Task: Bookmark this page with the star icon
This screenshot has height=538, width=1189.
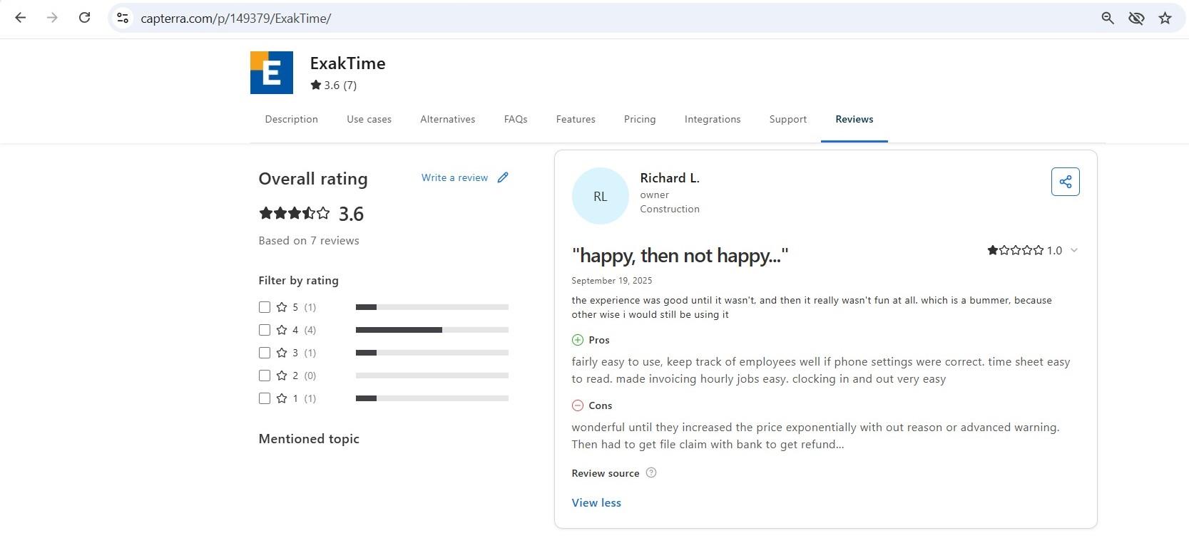Action: [1165, 18]
